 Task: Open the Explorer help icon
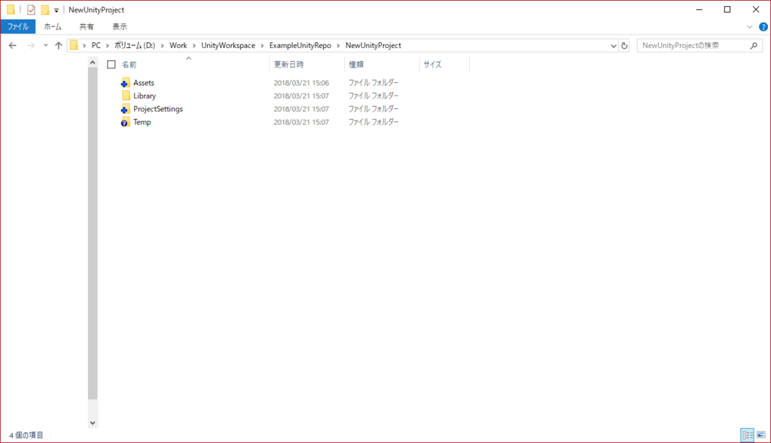point(763,27)
